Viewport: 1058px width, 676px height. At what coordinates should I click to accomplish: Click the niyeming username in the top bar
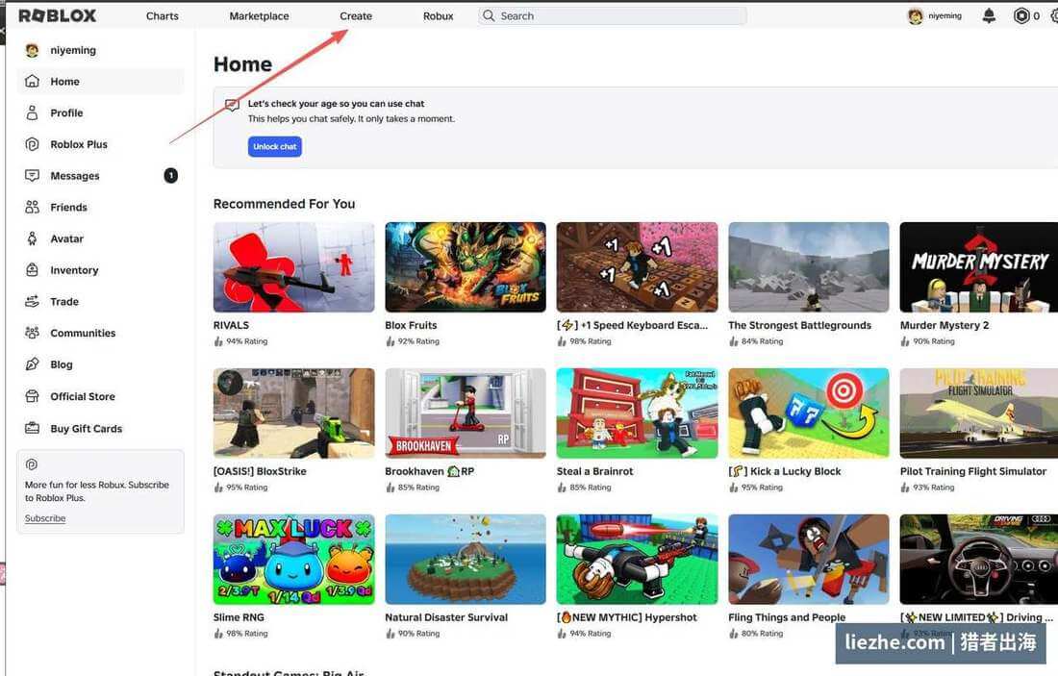(x=945, y=16)
